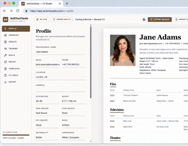Click the scroll up arrow of profile panel
The image size is (188, 146).
(91, 25)
